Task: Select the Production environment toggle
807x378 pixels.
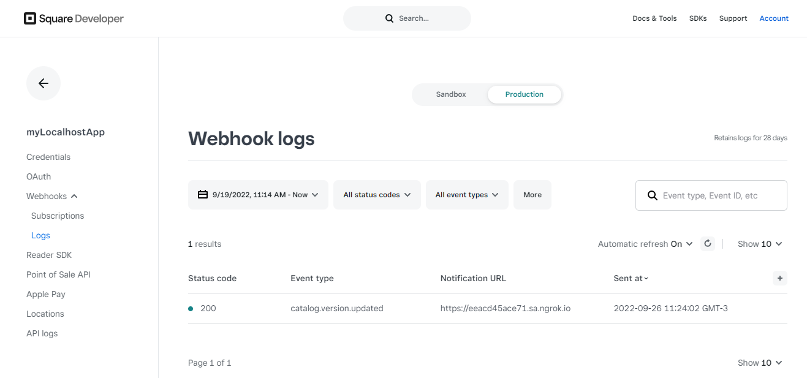Action: 524,94
